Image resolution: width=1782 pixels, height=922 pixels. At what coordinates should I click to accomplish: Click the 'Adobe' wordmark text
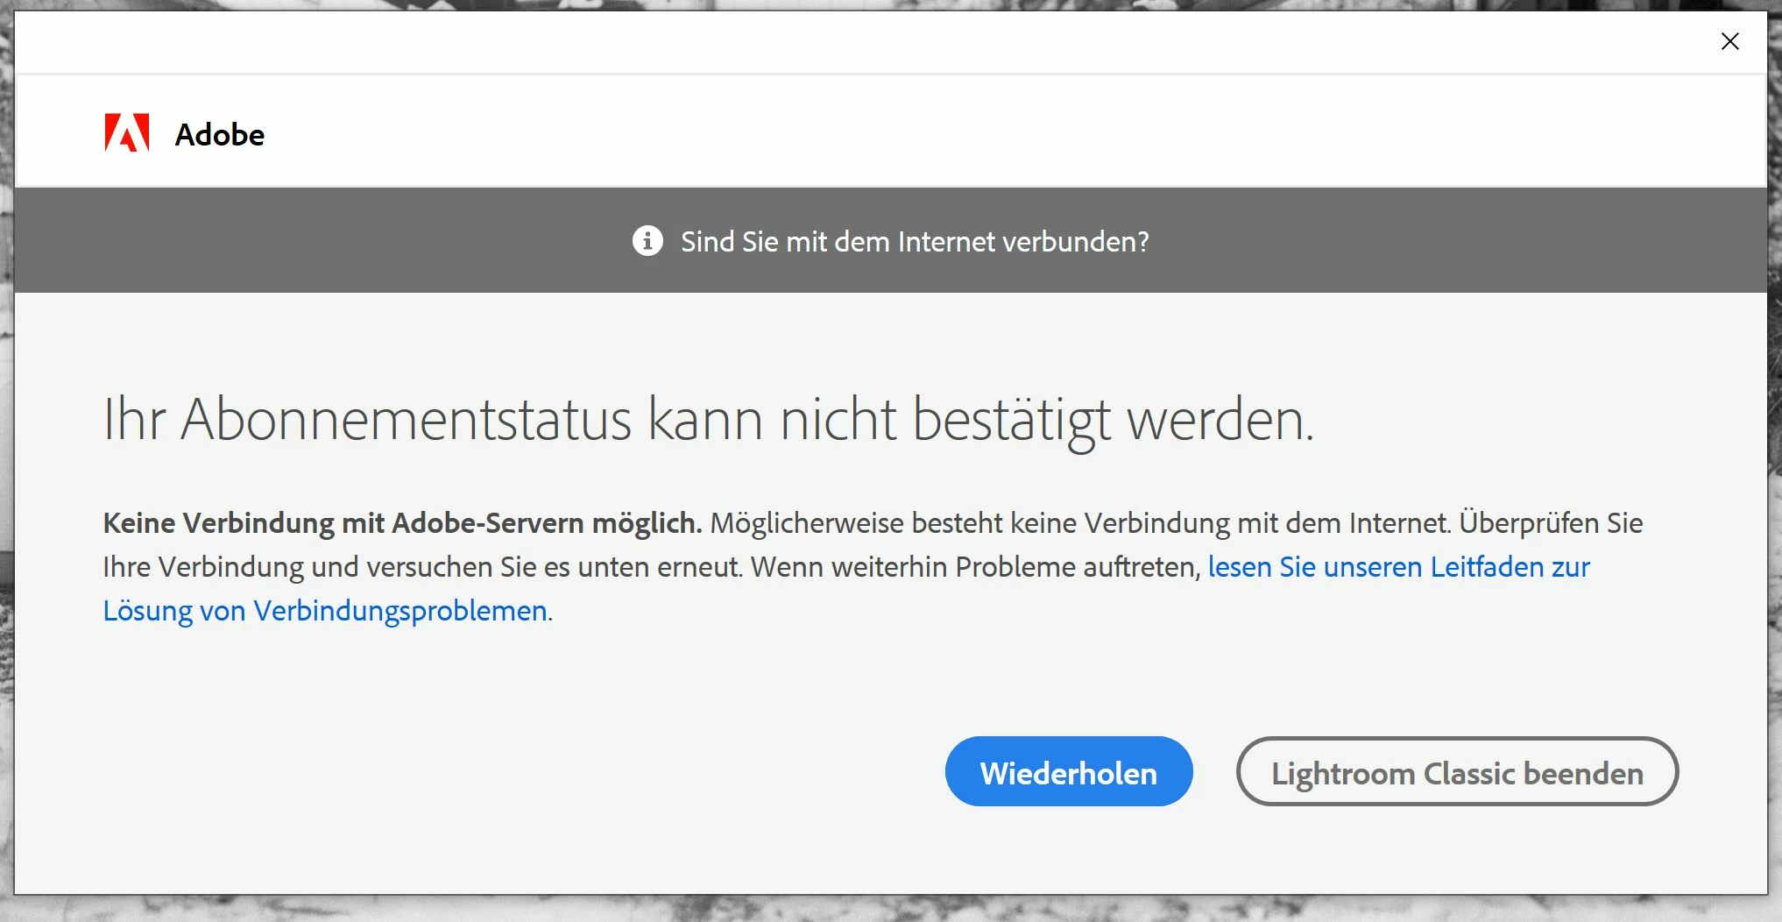click(x=220, y=134)
